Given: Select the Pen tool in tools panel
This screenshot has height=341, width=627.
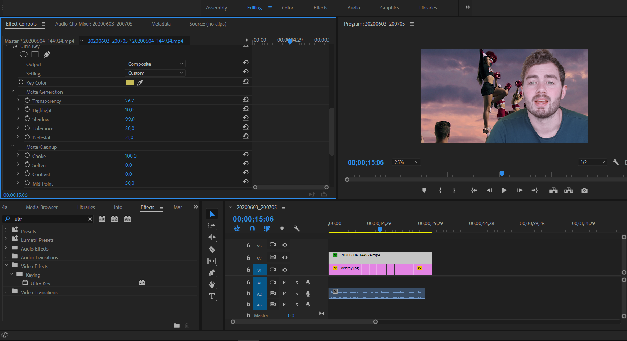Looking at the screenshot, I should (x=212, y=273).
